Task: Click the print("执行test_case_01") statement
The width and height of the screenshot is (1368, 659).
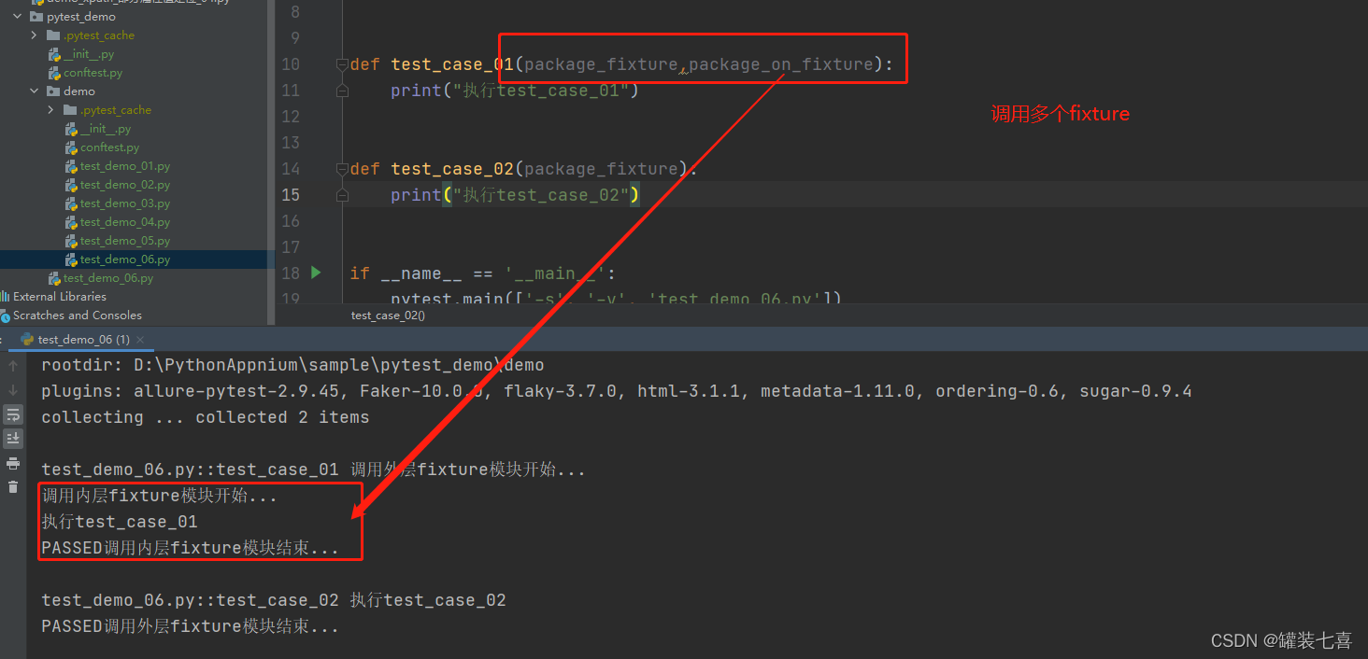Action: [515, 91]
